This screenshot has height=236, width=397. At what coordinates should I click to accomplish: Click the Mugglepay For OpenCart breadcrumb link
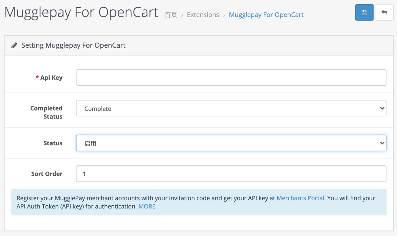266,15
